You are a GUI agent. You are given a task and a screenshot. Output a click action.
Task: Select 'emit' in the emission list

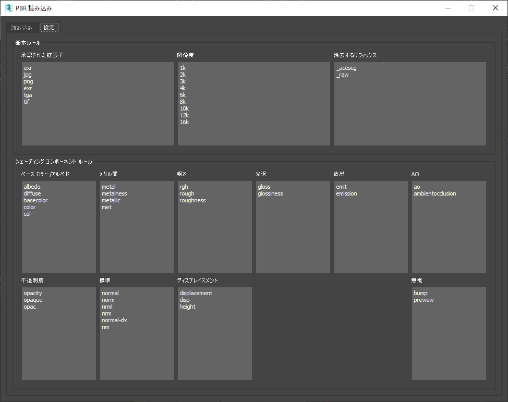tap(341, 187)
